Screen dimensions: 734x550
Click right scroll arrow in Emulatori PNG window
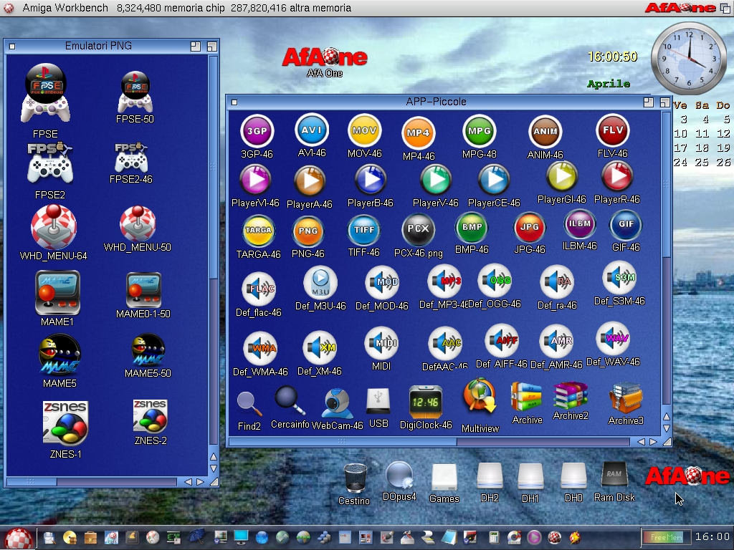pyautogui.click(x=199, y=482)
